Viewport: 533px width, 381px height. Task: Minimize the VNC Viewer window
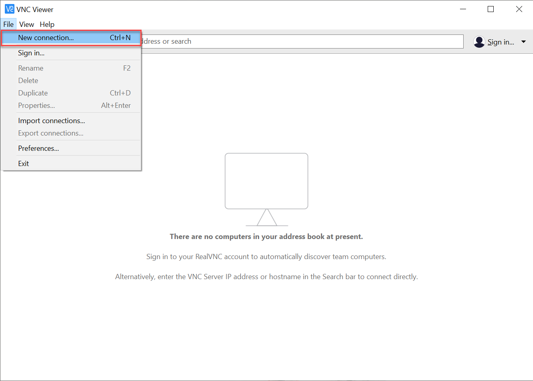point(463,9)
